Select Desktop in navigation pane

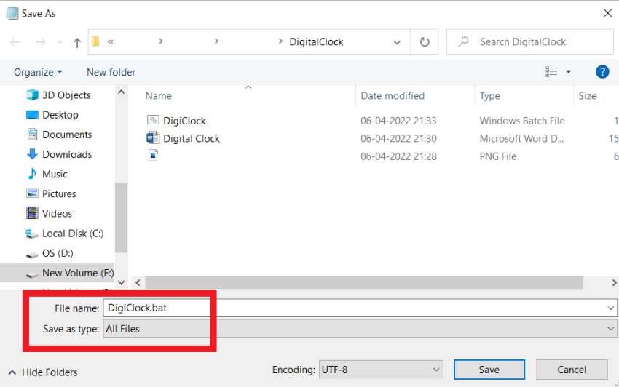(x=60, y=115)
